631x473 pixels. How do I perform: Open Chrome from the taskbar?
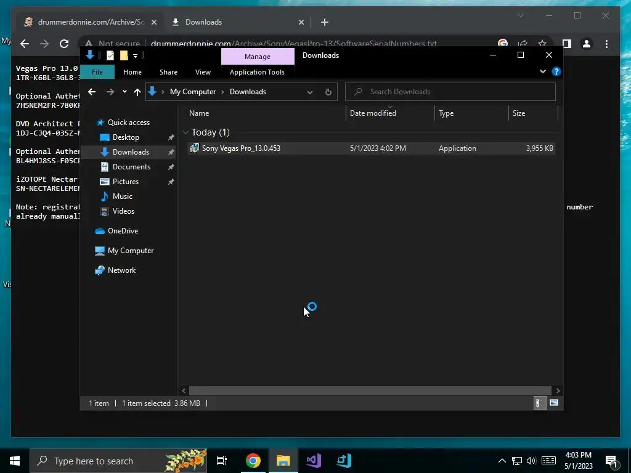click(253, 461)
